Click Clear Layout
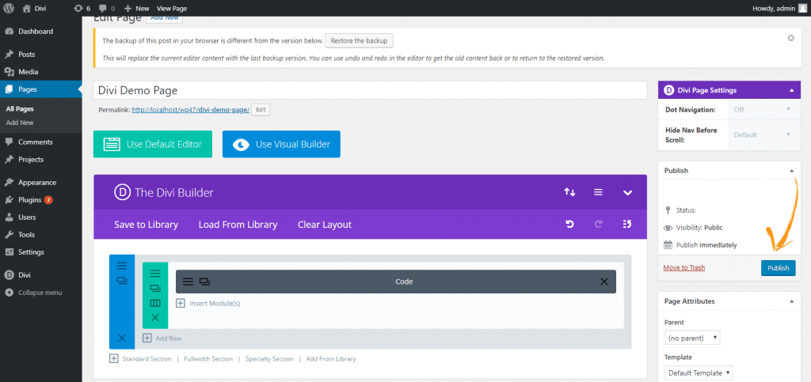This screenshot has width=811, height=382. 325,225
